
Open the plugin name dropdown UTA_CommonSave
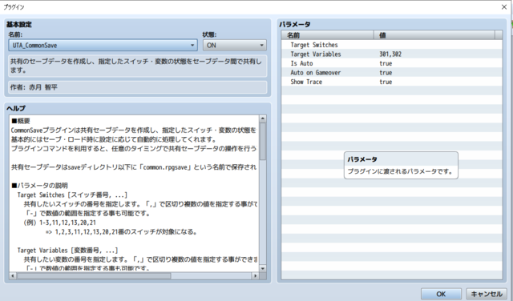[x=103, y=45]
